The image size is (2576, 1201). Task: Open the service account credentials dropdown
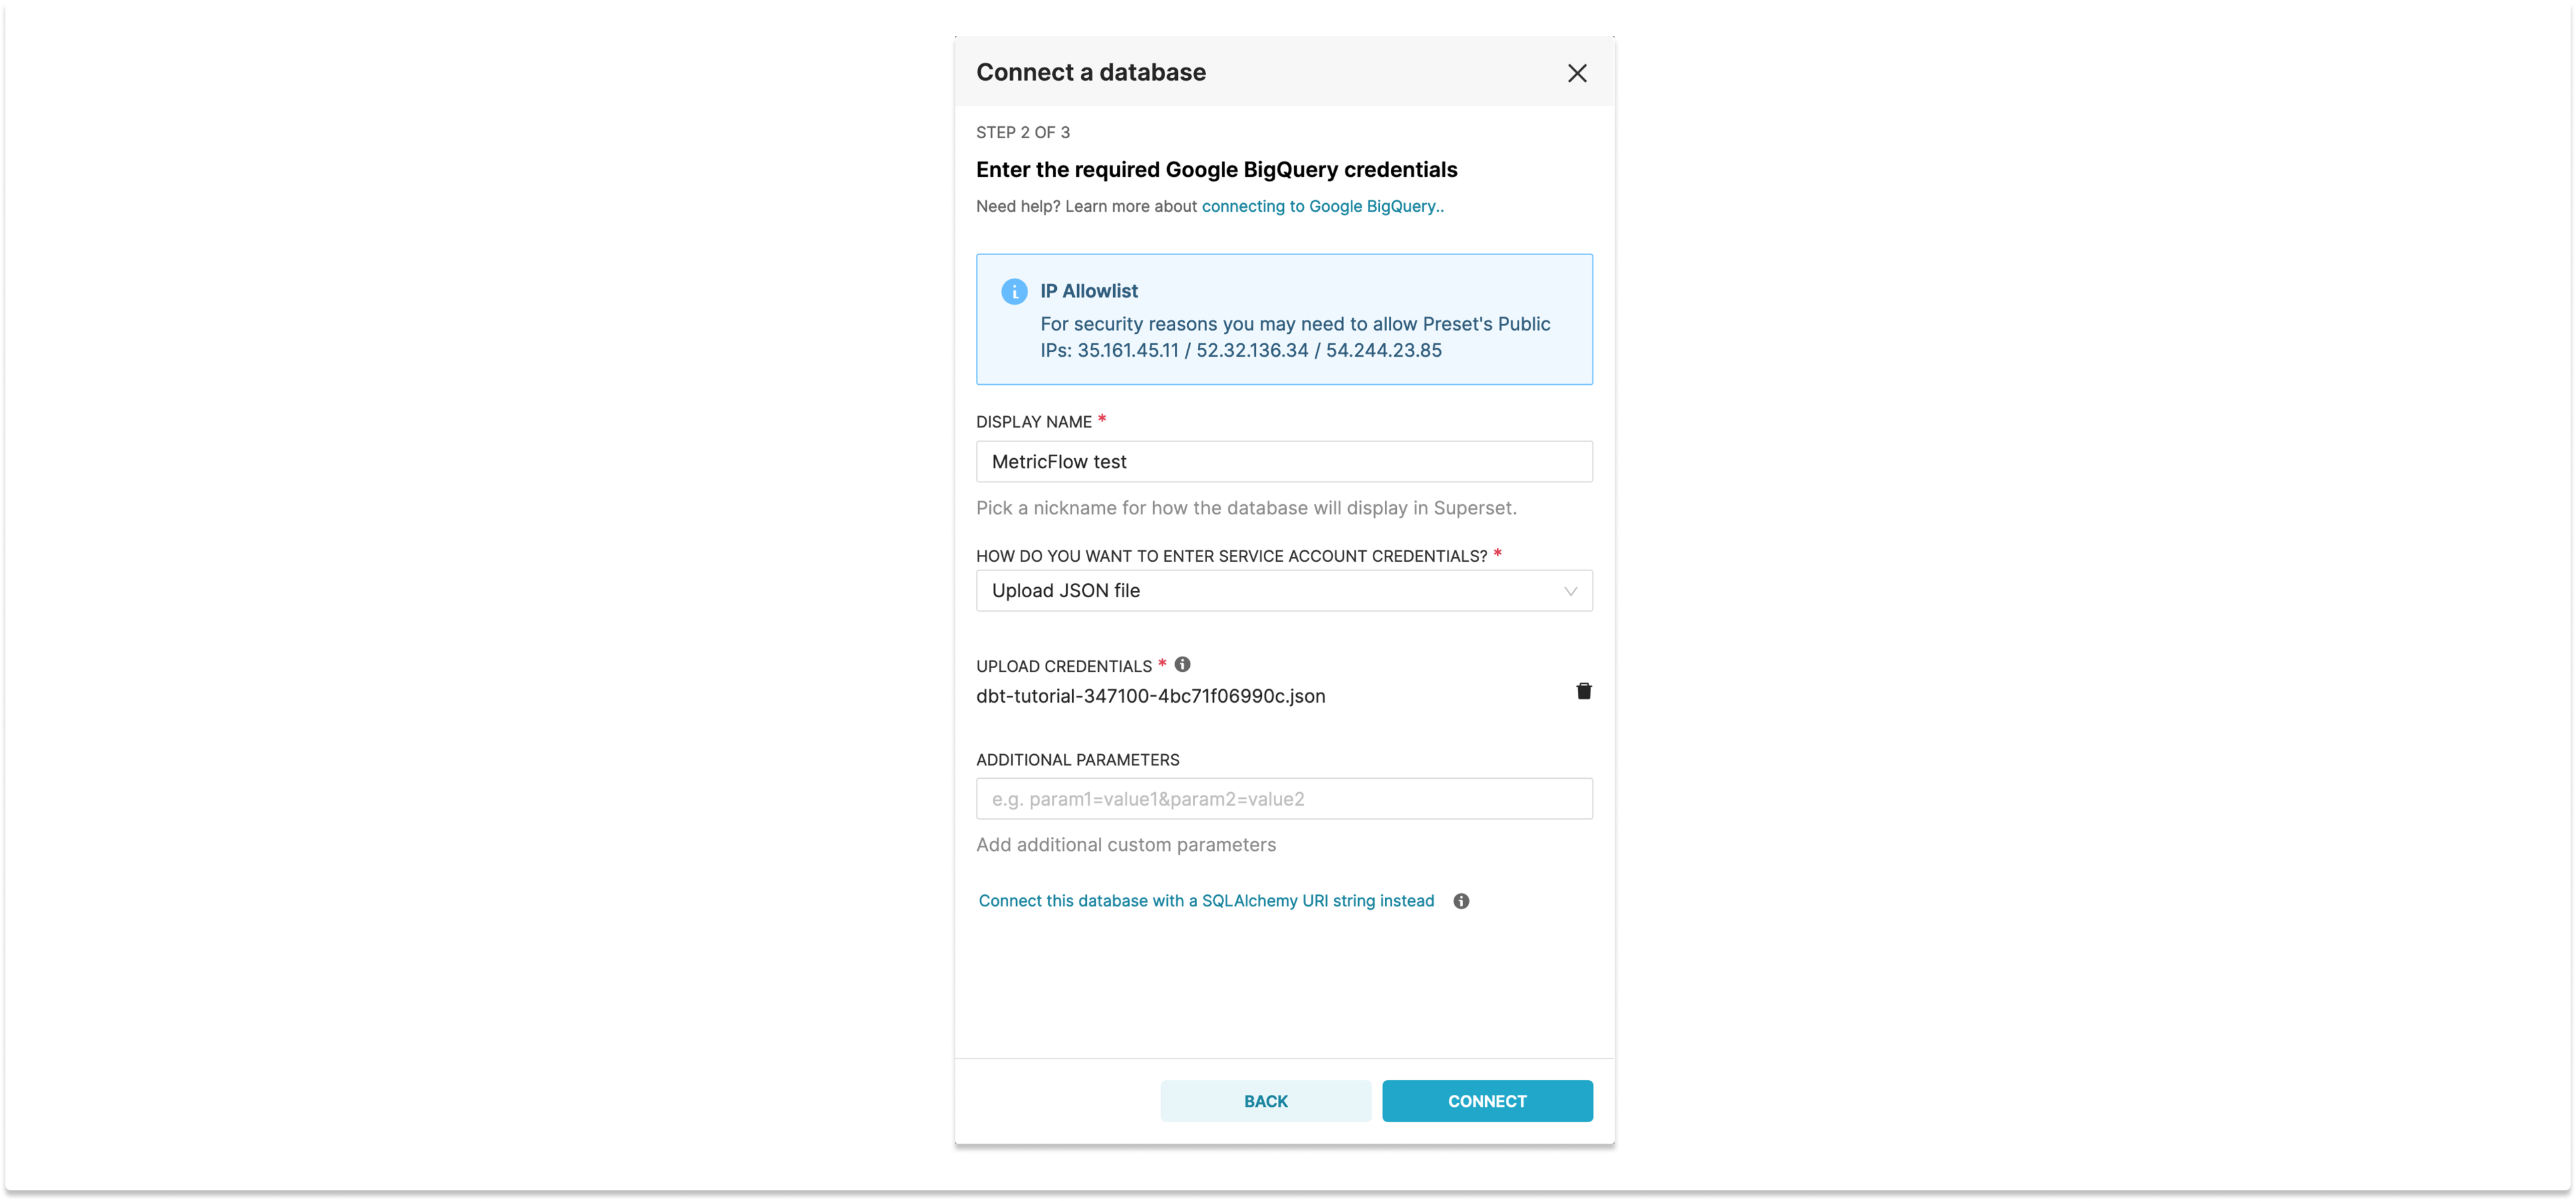coord(1284,591)
